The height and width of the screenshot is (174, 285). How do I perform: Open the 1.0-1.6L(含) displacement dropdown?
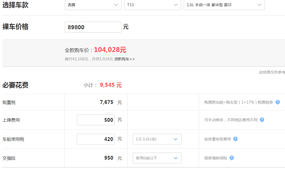[157, 139]
